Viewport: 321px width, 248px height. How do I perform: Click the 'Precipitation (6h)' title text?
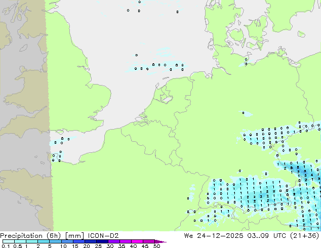(30, 236)
